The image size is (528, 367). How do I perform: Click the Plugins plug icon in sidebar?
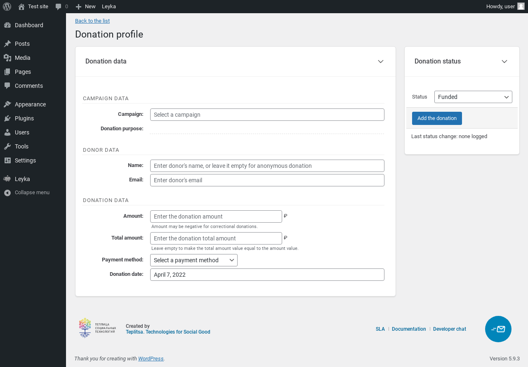coord(7,118)
